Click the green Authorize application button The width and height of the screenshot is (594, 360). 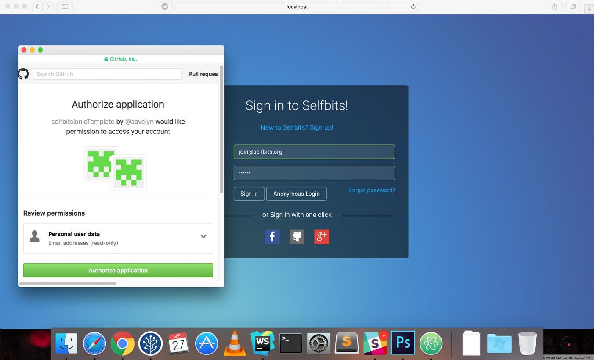[x=118, y=270]
